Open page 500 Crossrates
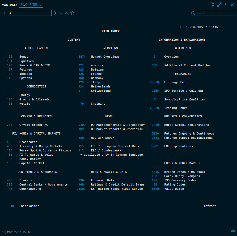237x236 pixels. click(x=10, y=142)
